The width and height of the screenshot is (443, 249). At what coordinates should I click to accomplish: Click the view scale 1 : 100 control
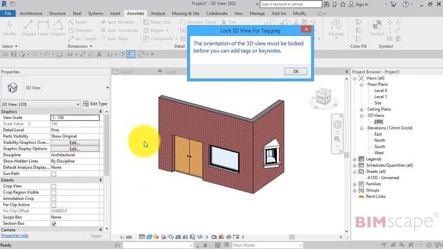[x=126, y=237]
